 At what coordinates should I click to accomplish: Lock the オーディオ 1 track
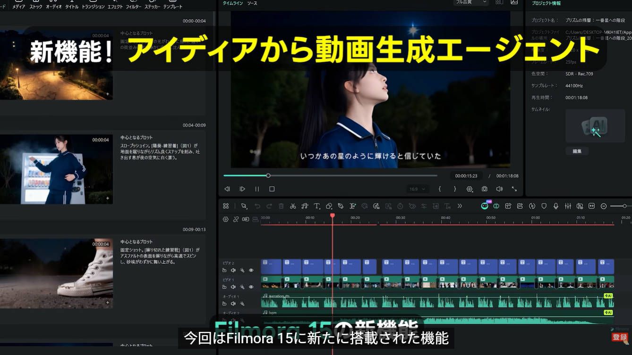pos(224,303)
